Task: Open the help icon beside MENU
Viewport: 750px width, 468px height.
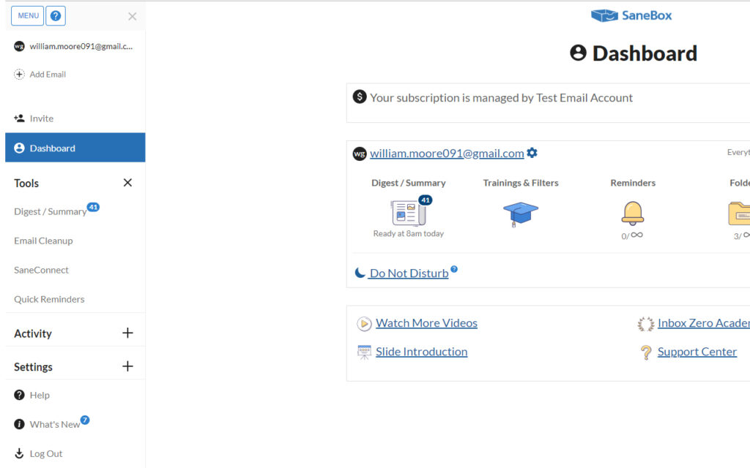Action: [56, 15]
